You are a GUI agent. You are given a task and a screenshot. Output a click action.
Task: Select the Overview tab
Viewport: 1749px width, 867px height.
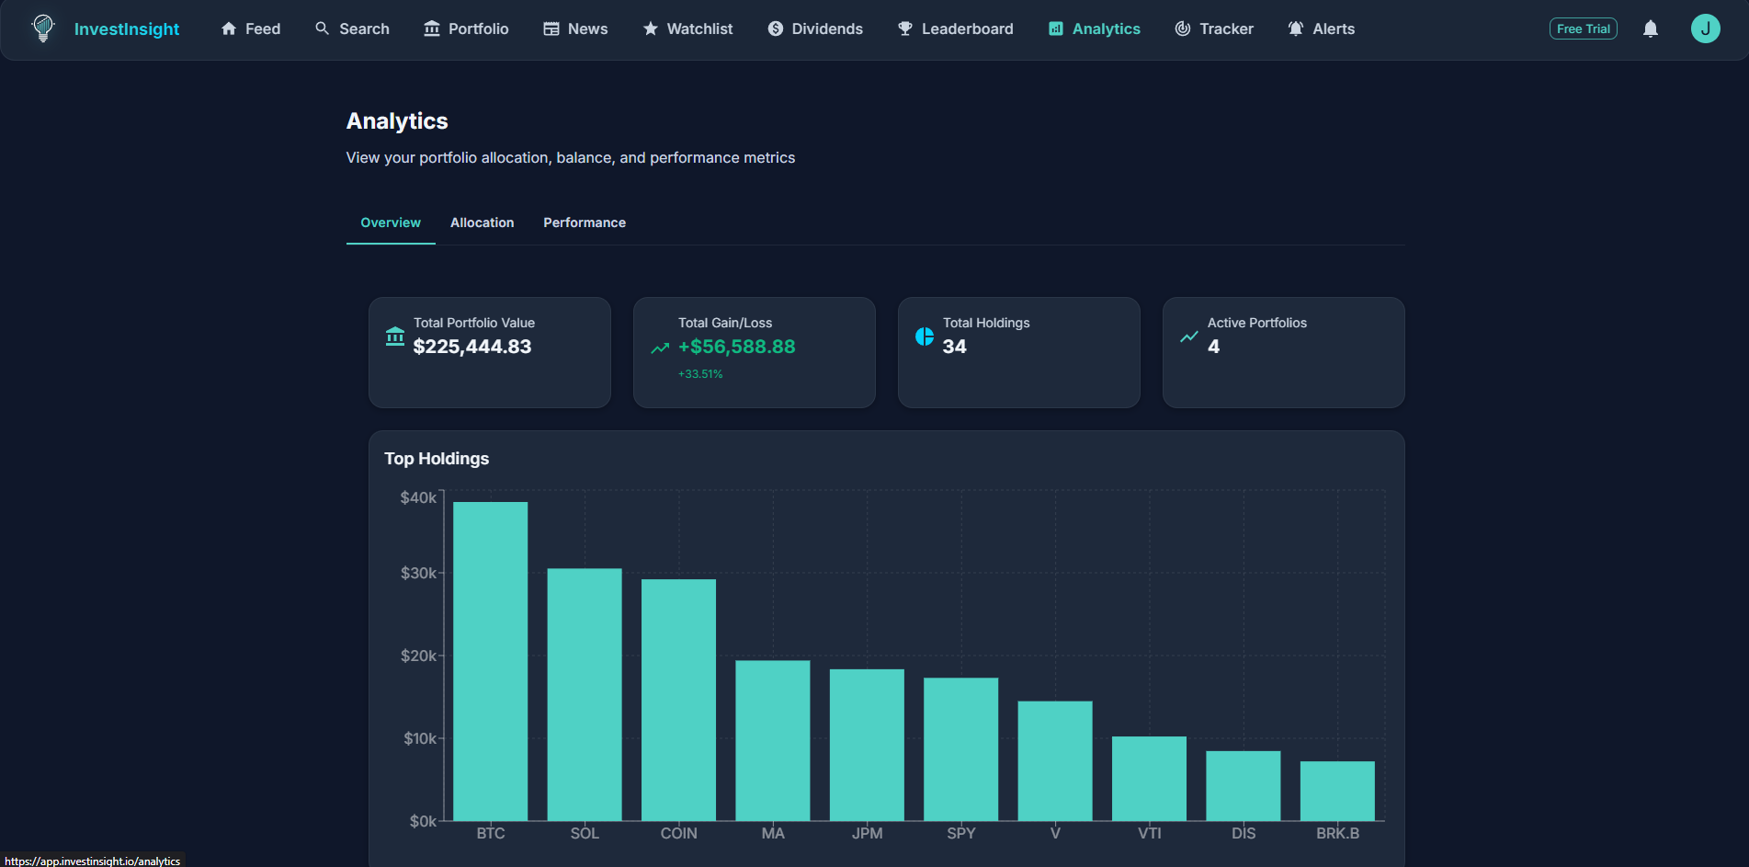(x=391, y=222)
